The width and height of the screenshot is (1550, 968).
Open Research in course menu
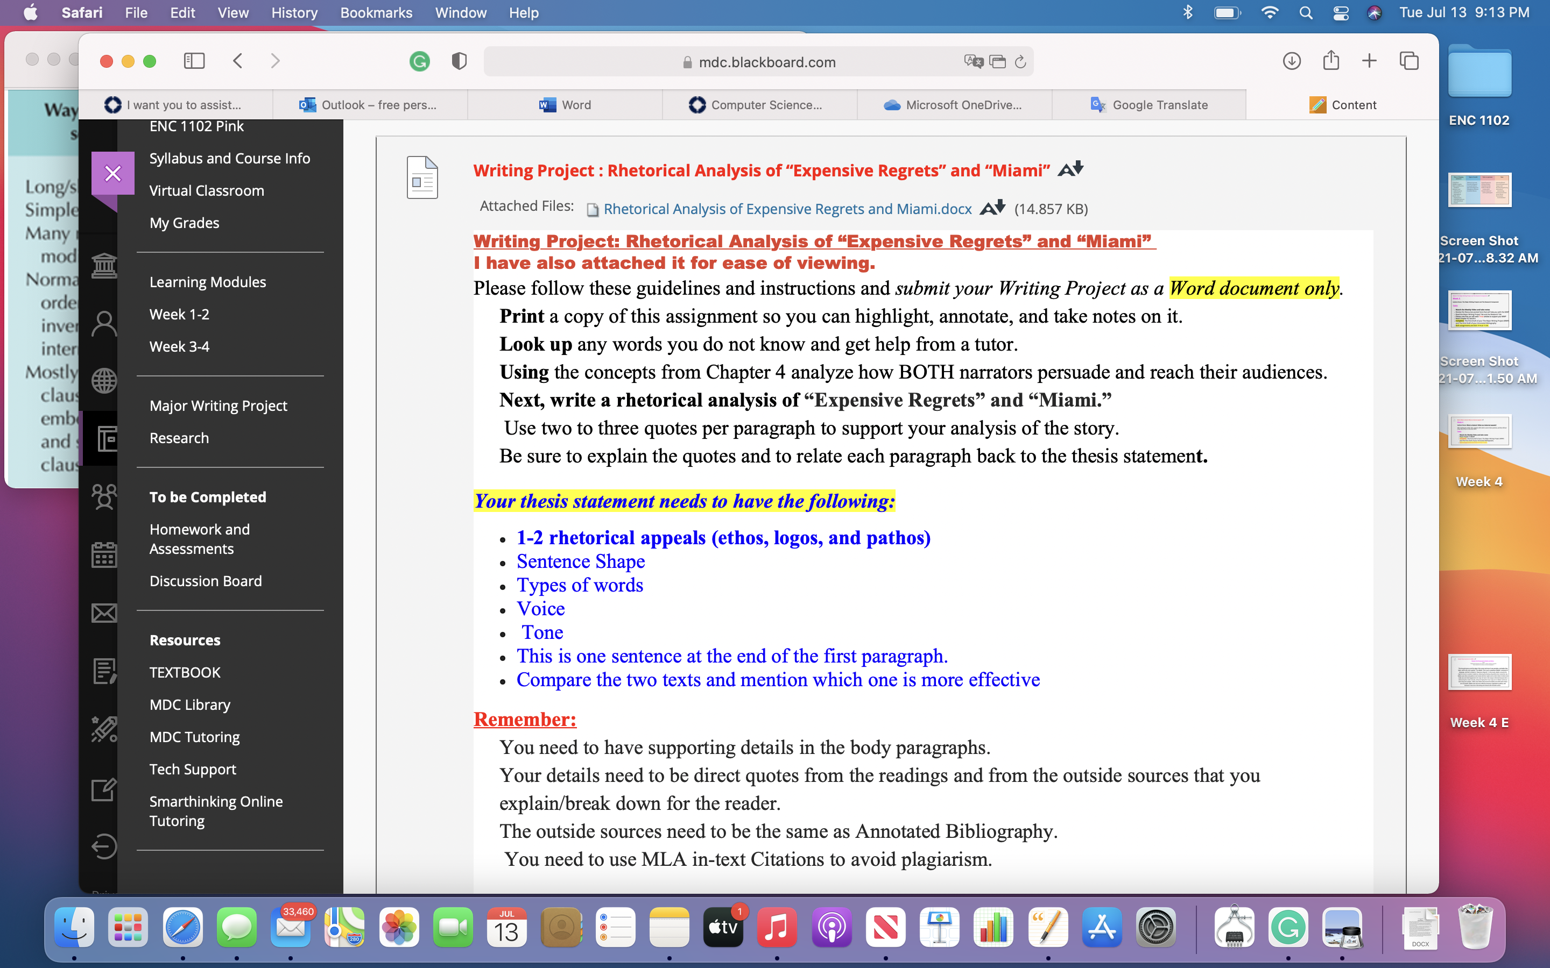179,438
